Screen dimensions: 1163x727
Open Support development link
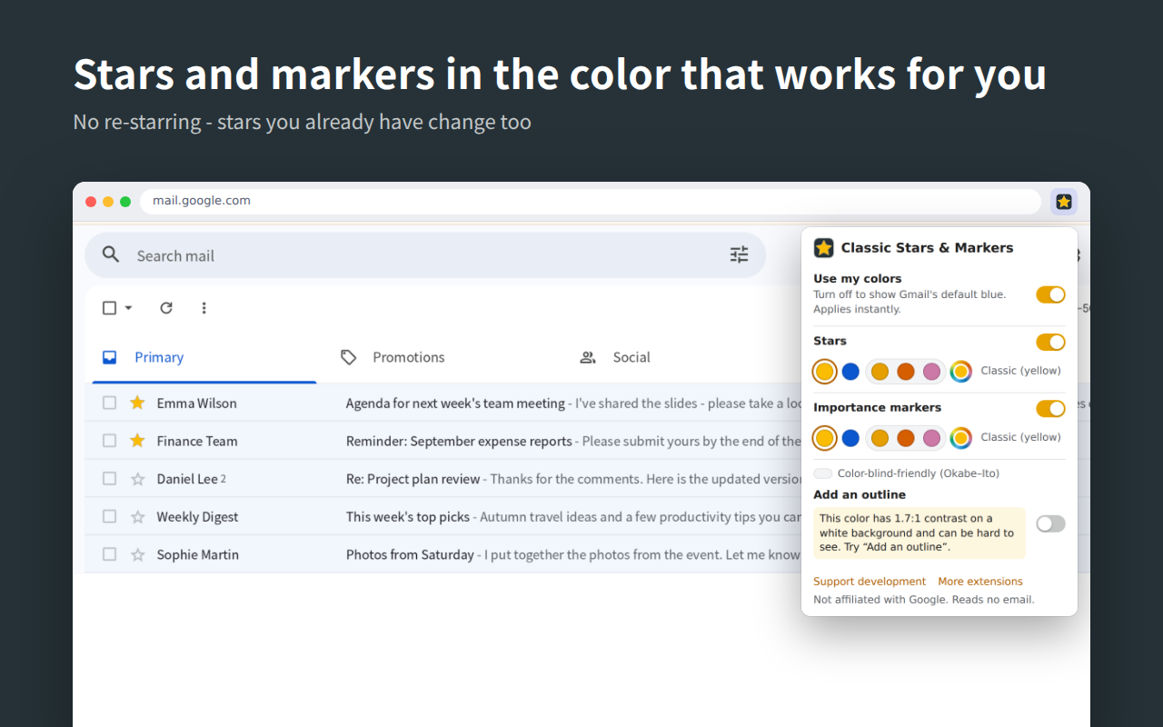coord(870,582)
